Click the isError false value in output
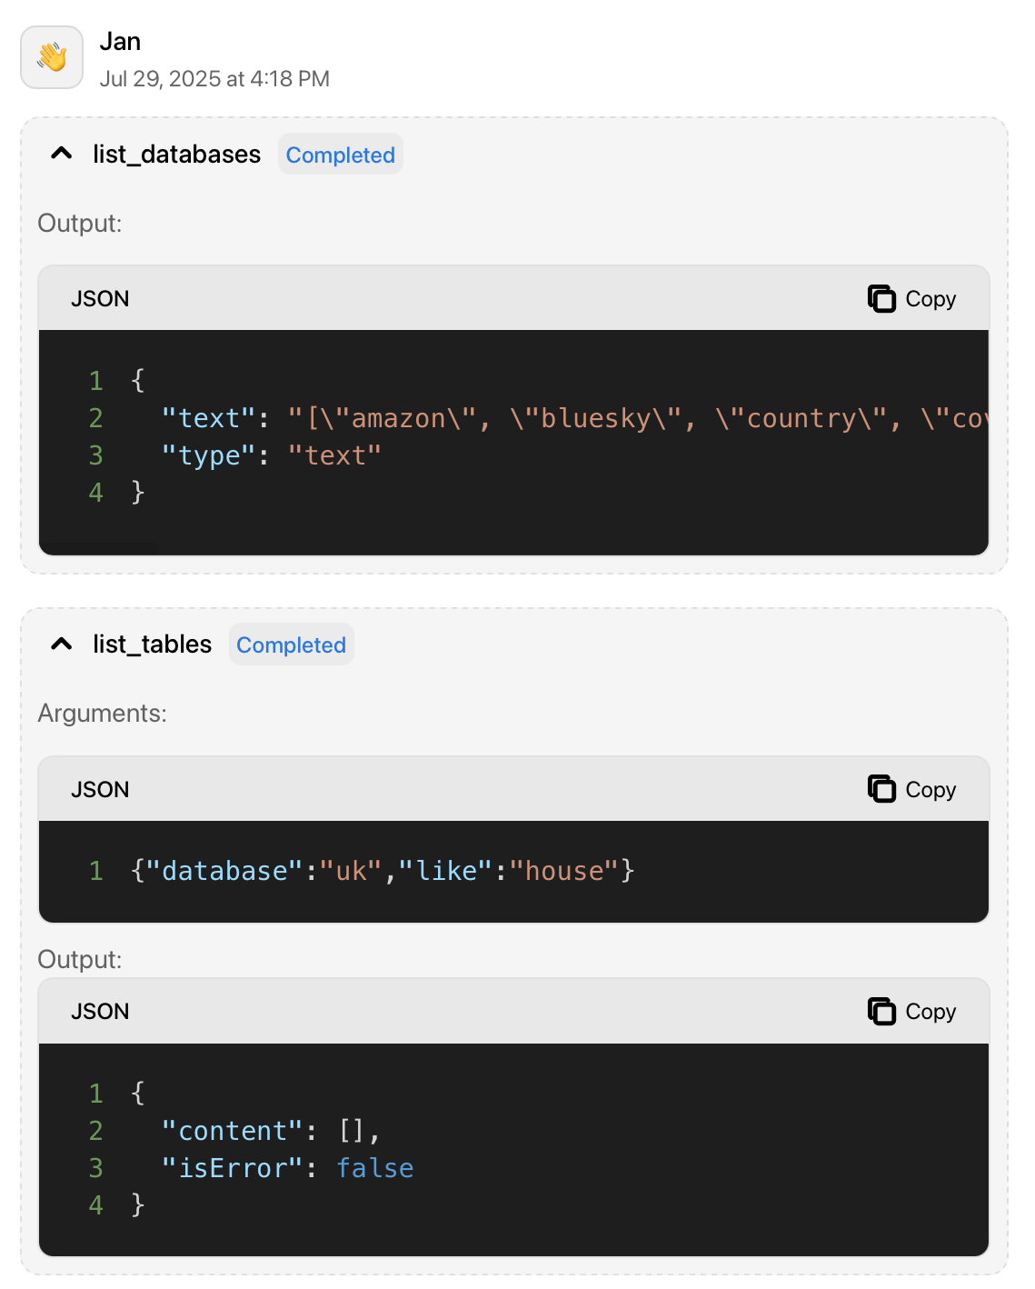The height and width of the screenshot is (1289, 1035). click(375, 1168)
